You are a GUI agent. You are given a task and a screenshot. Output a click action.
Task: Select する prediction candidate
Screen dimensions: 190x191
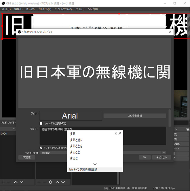coord(73,134)
